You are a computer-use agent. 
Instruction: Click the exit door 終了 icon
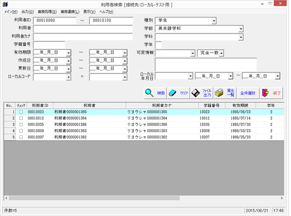[x=265, y=93]
